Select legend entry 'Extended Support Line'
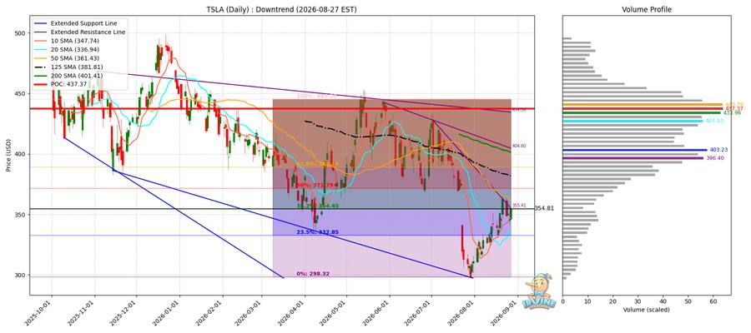751x333 pixels. (83, 23)
